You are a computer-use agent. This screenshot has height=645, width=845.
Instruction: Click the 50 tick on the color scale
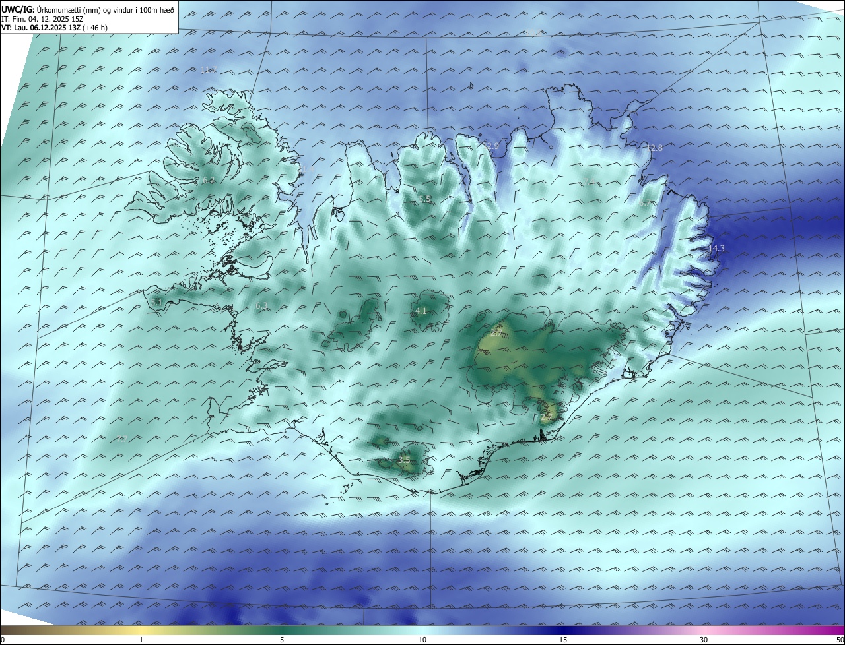point(840,640)
